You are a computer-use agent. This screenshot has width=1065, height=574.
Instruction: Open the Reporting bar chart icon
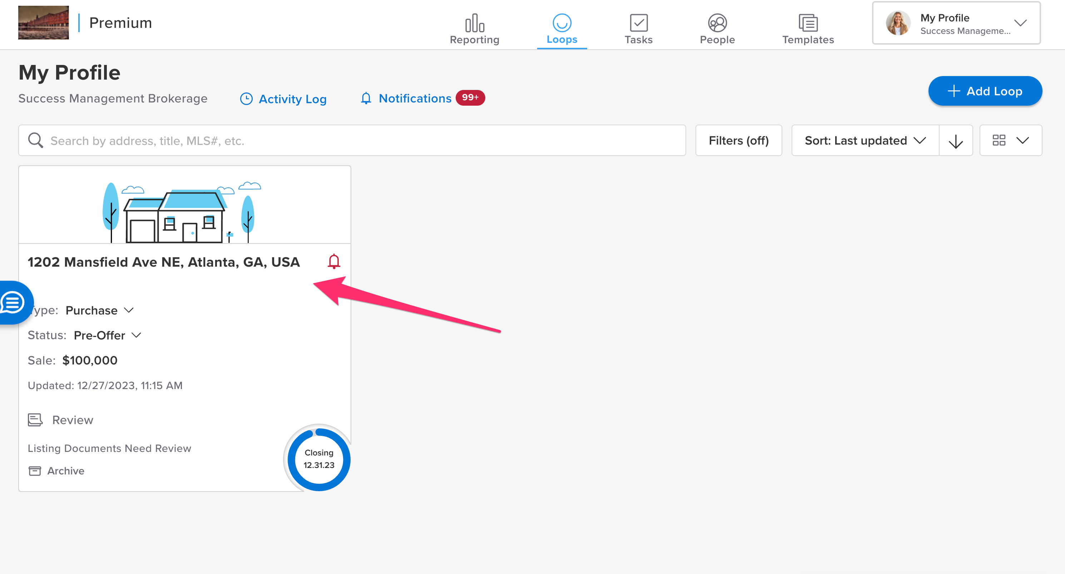pyautogui.click(x=474, y=24)
